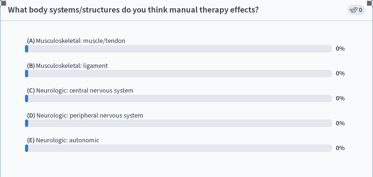Click the autonomic result progress bar
Viewport: 373px width, 177px height.
tap(178, 148)
